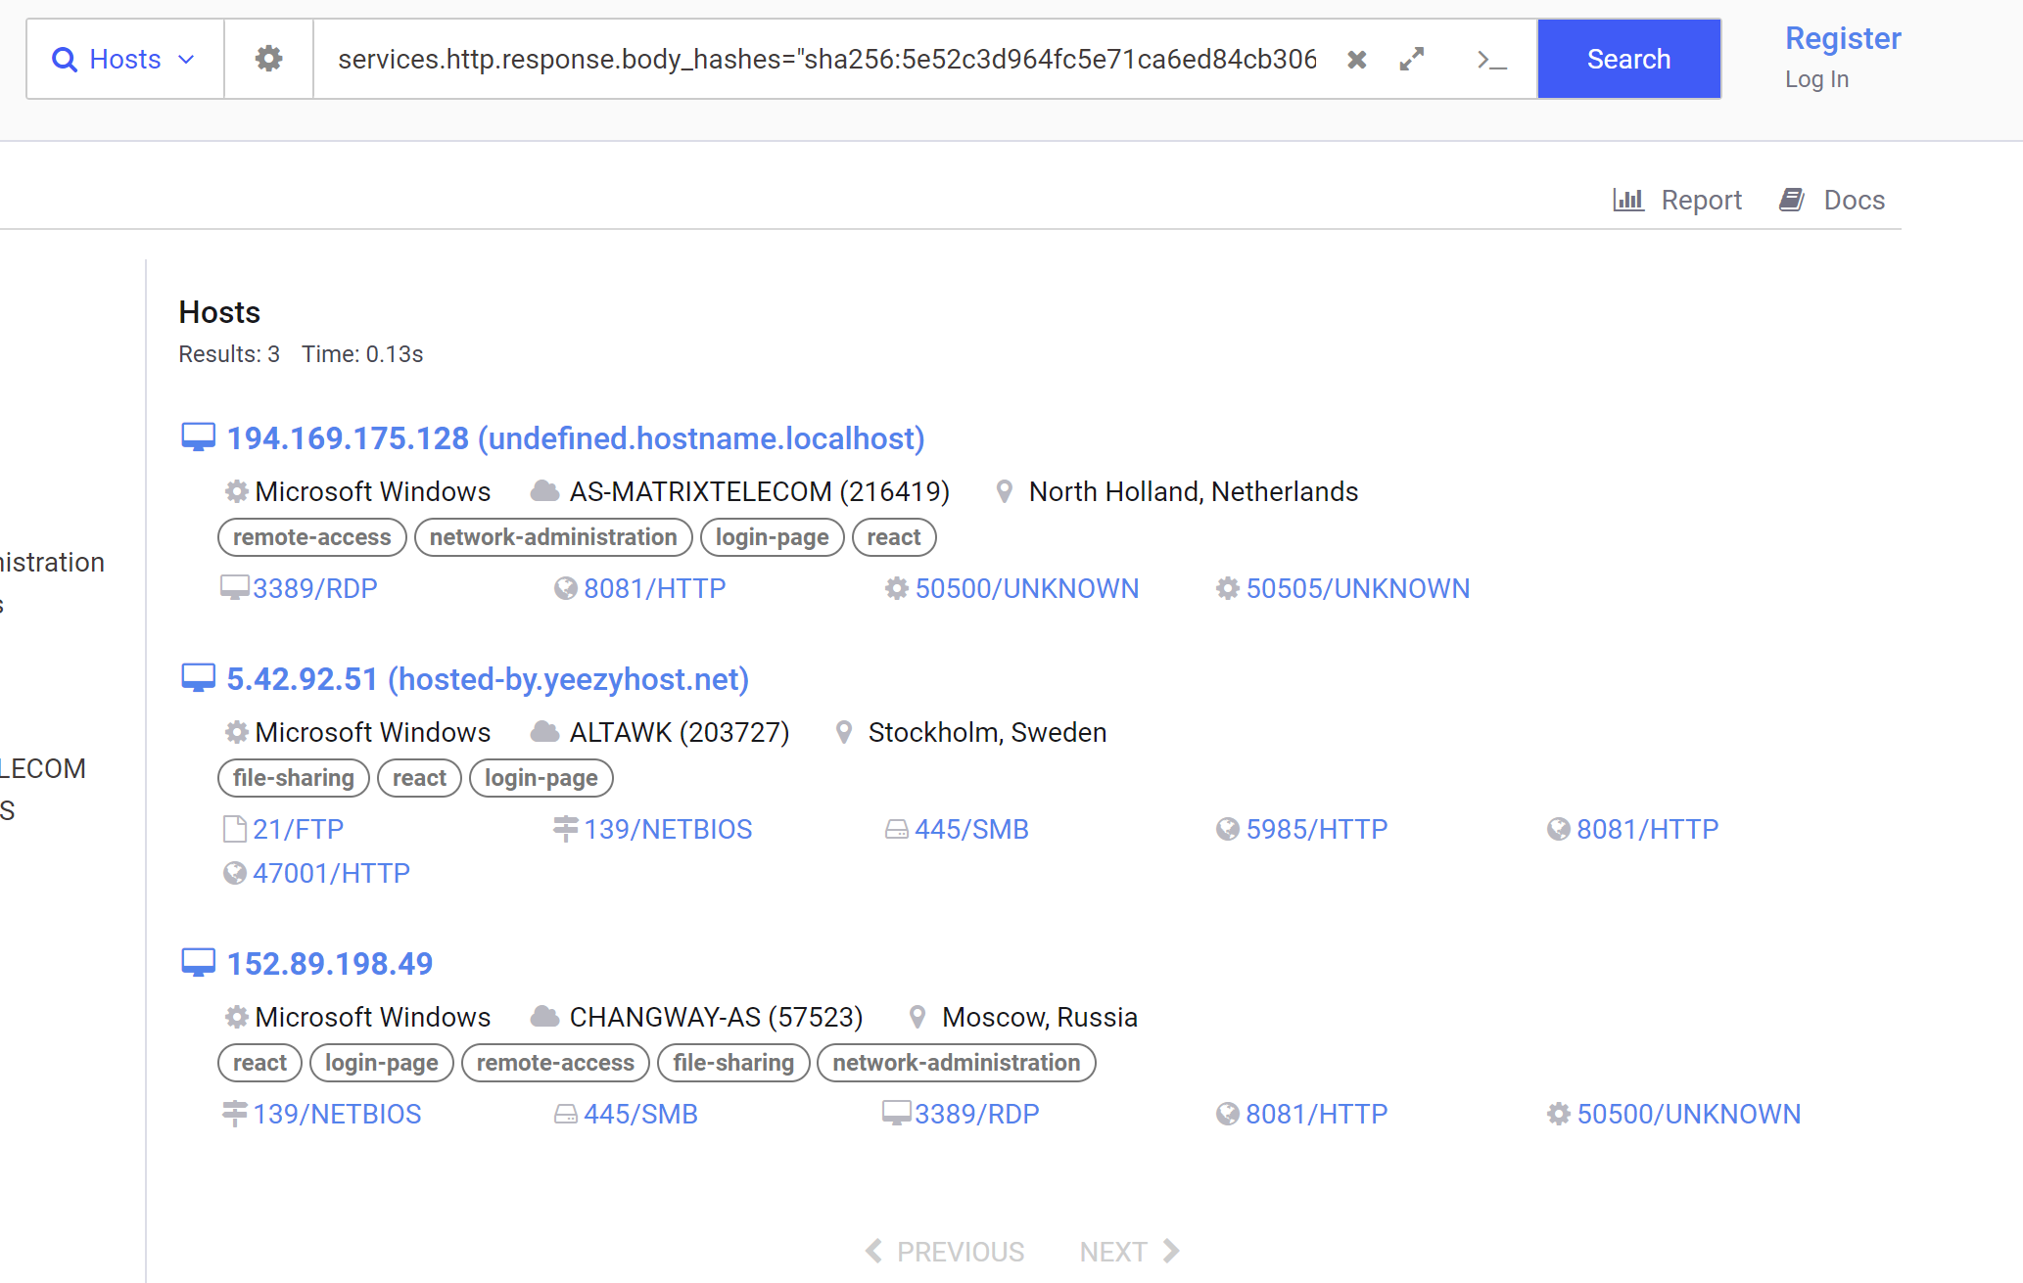This screenshot has width=2023, height=1283.
Task: Open host 5.42.92.51 yeezyhost result
Action: point(487,678)
